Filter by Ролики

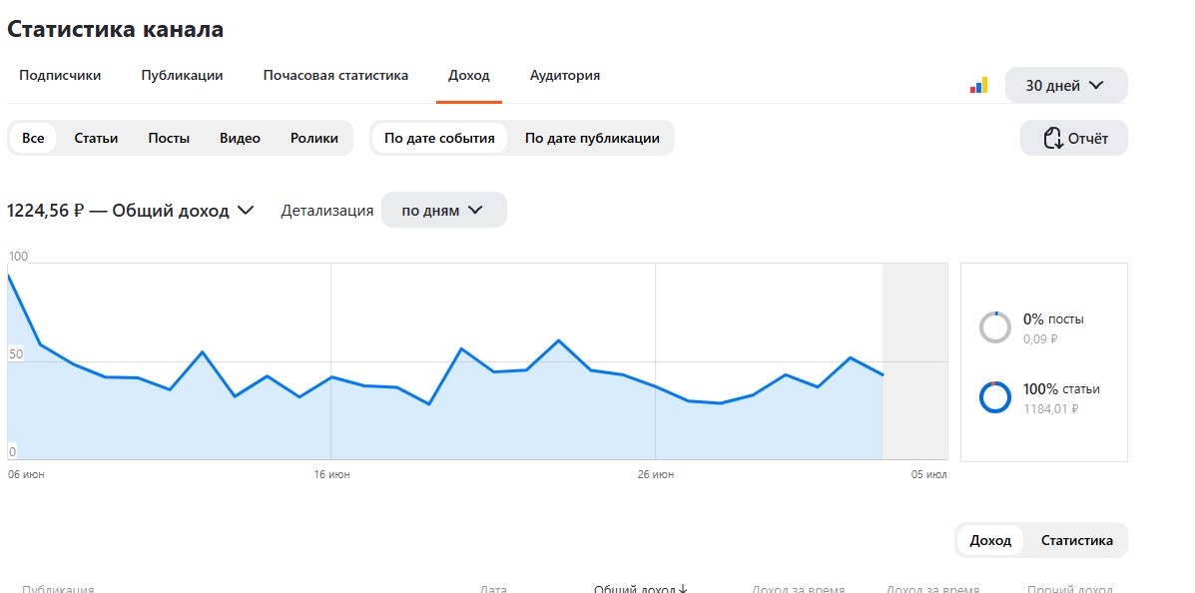(314, 138)
